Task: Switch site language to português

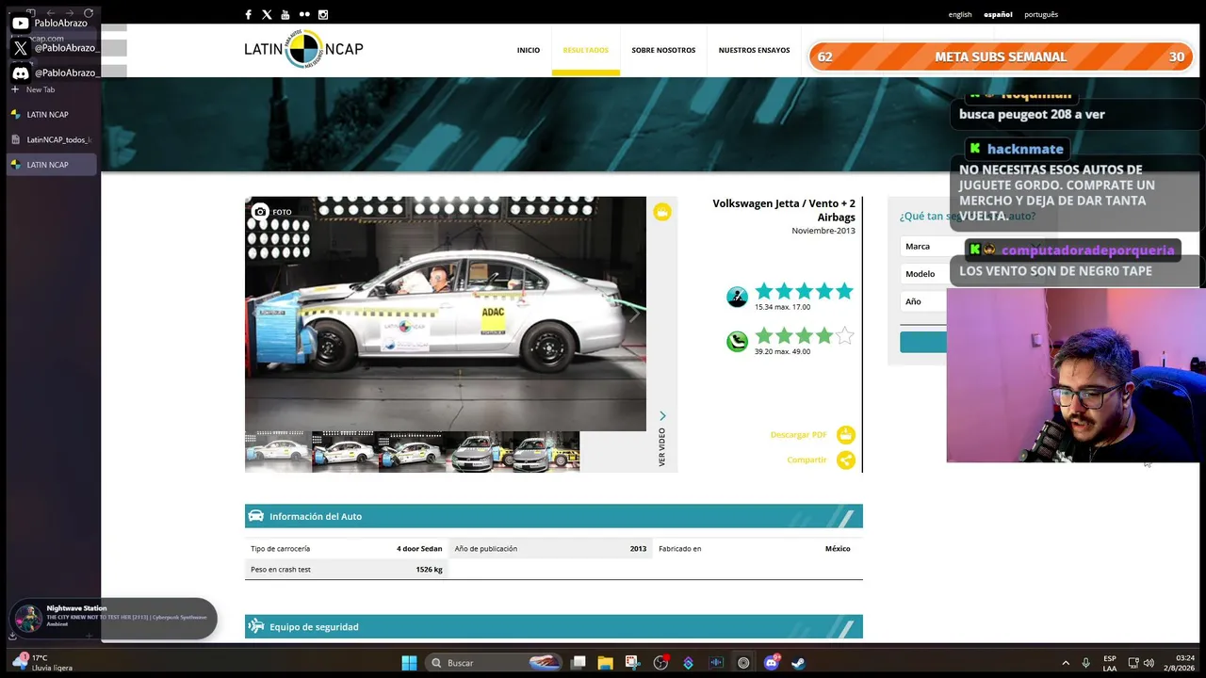Action: click(1041, 14)
